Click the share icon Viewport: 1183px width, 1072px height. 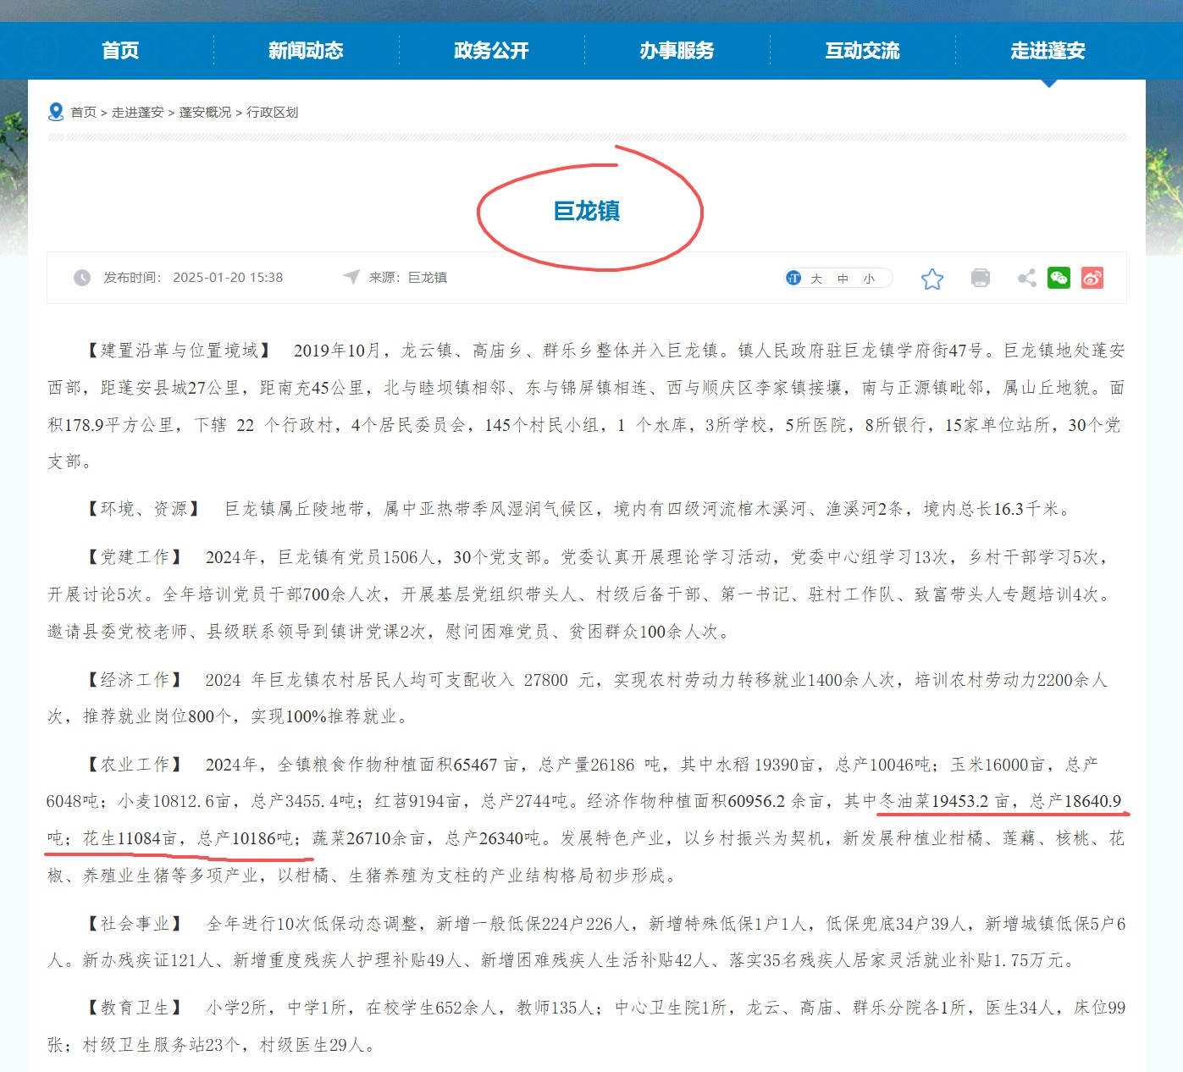[1026, 278]
